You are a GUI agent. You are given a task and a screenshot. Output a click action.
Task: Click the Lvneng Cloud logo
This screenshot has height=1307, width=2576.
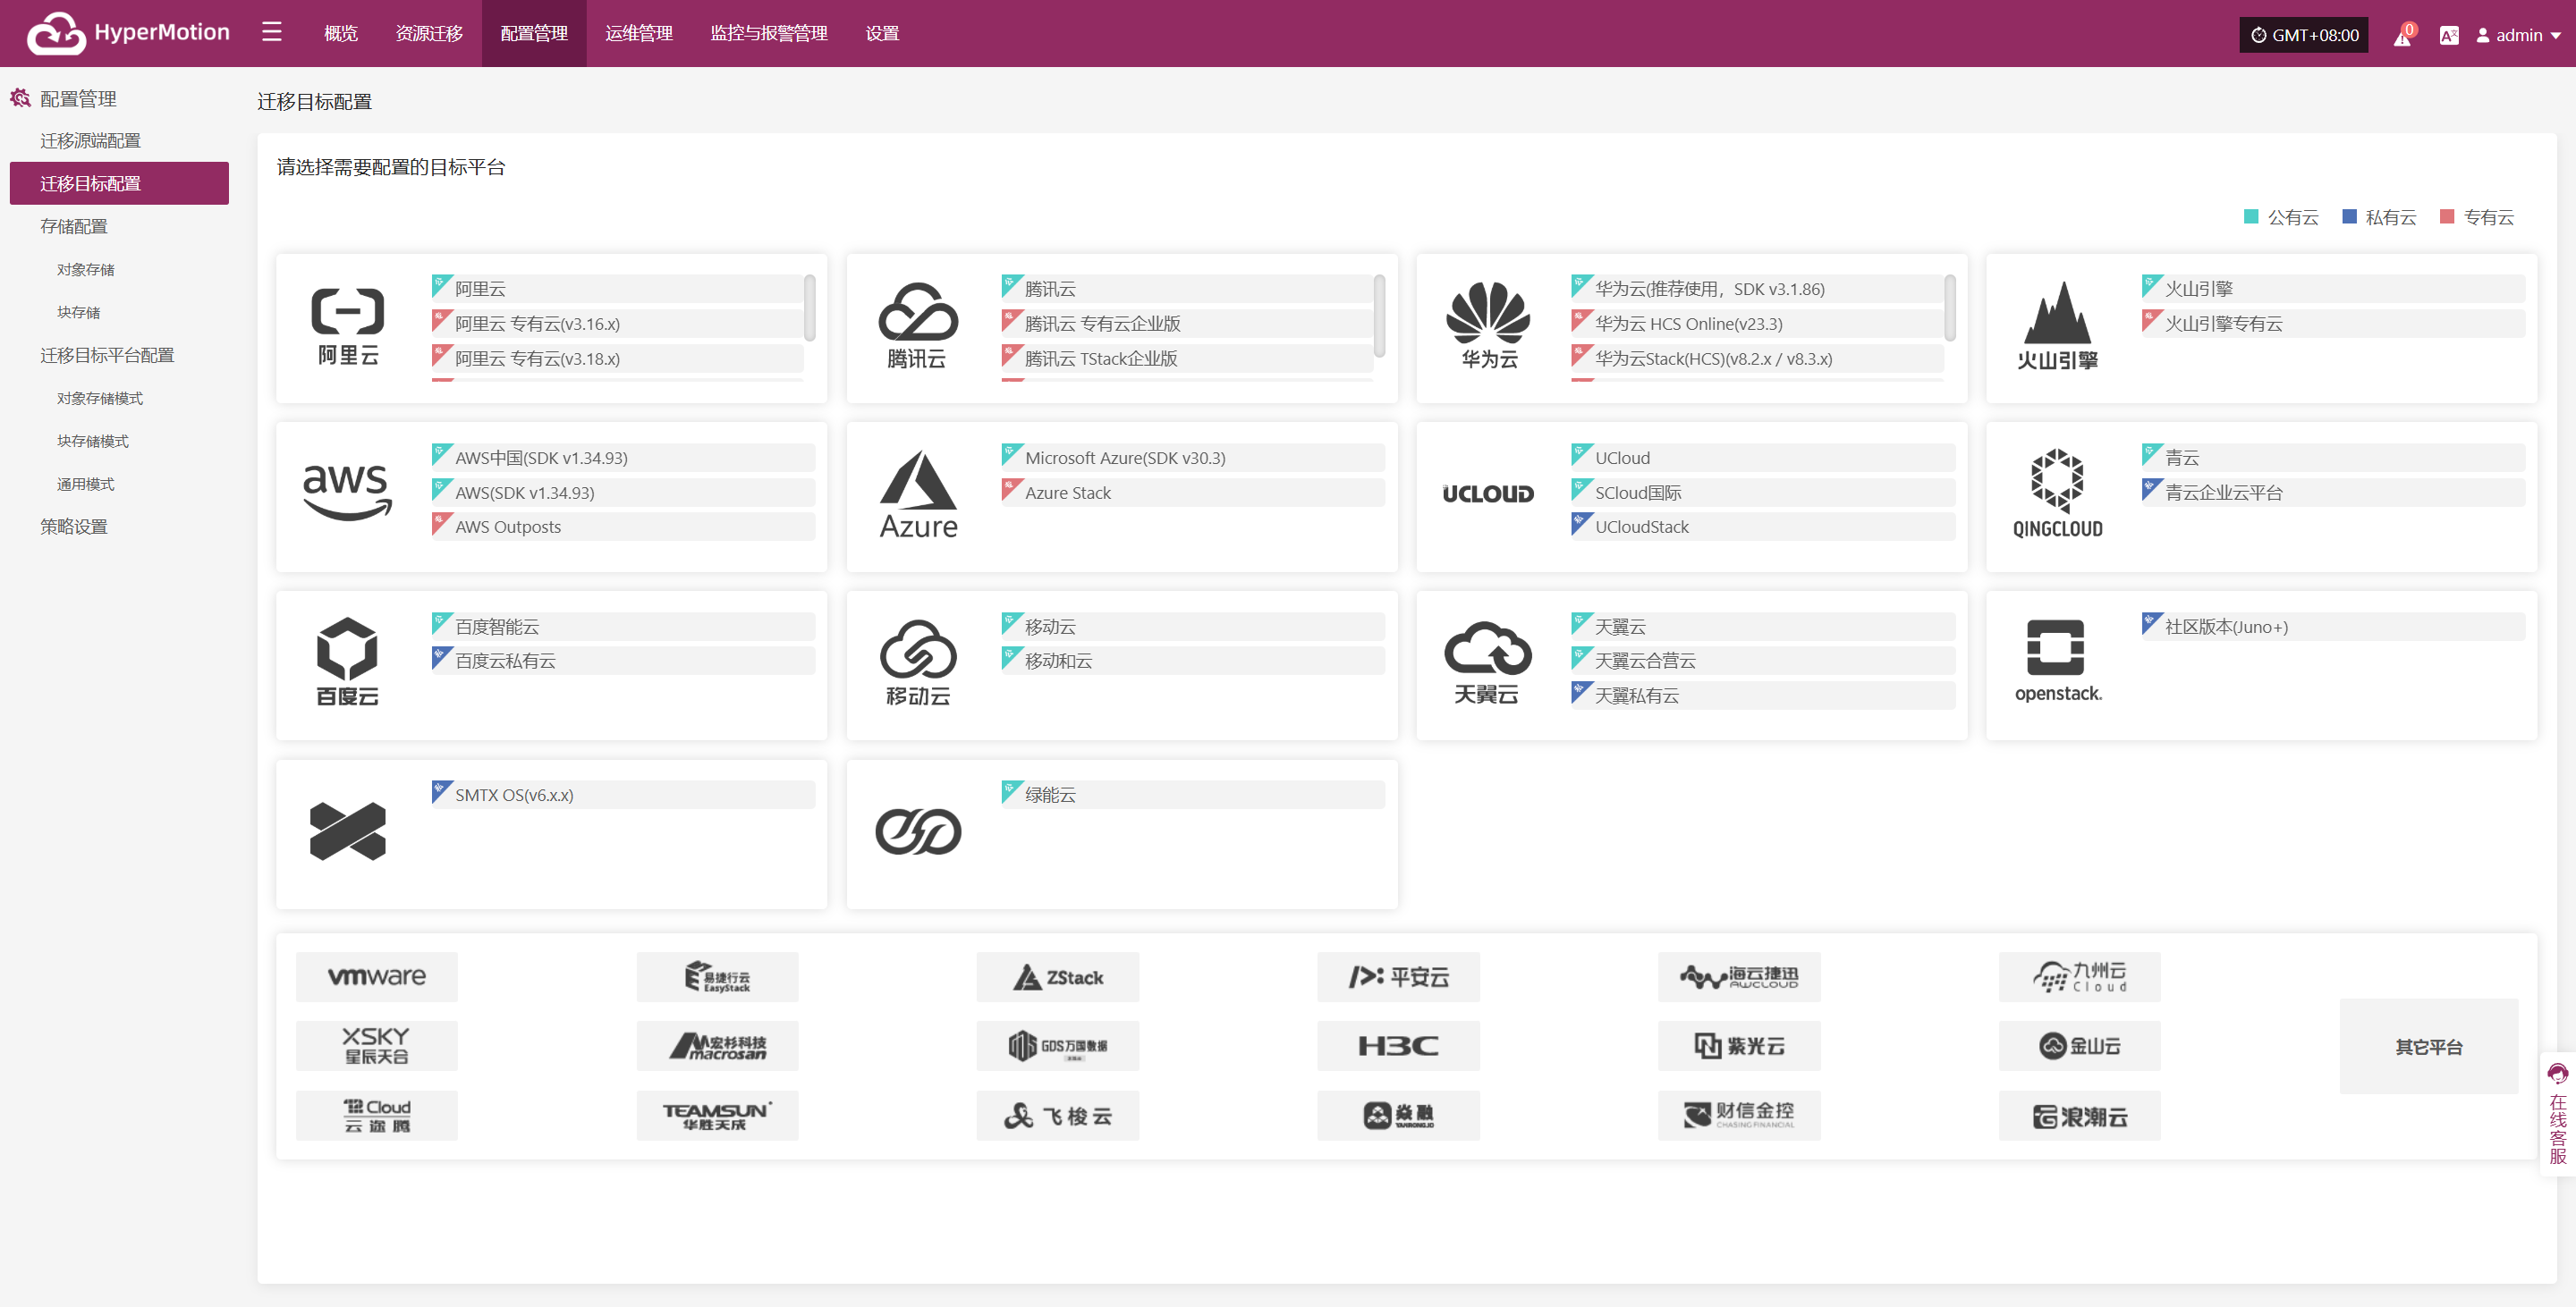click(x=918, y=831)
